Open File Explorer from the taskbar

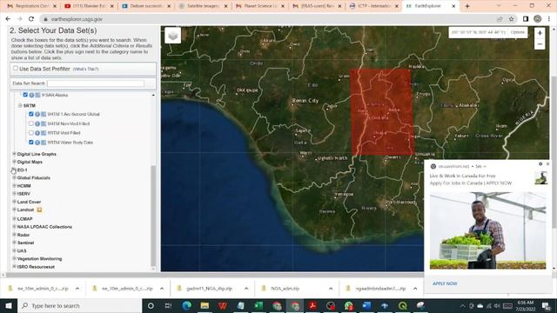205,305
